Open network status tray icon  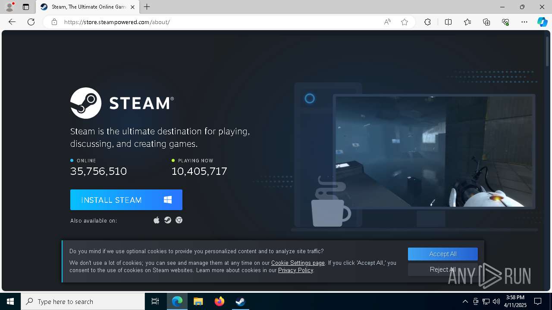click(486, 301)
